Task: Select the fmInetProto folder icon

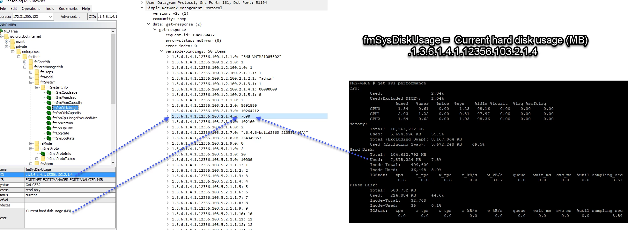Action: point(37,149)
